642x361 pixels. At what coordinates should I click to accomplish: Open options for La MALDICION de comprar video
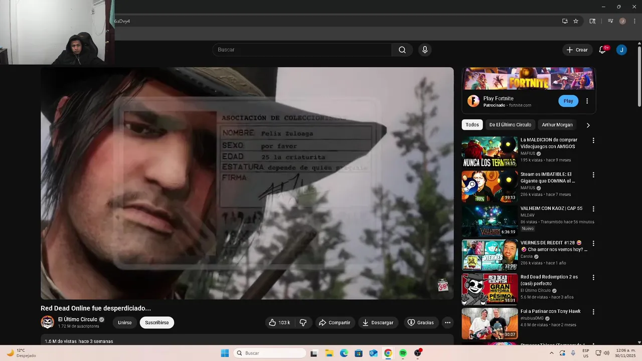pos(593,140)
